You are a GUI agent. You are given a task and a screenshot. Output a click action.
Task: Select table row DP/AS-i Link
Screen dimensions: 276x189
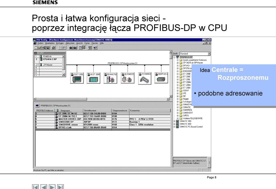(103, 128)
